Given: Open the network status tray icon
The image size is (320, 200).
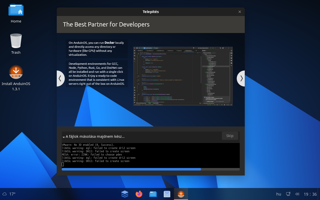Looking at the screenshot, I should pyautogui.click(x=288, y=194).
